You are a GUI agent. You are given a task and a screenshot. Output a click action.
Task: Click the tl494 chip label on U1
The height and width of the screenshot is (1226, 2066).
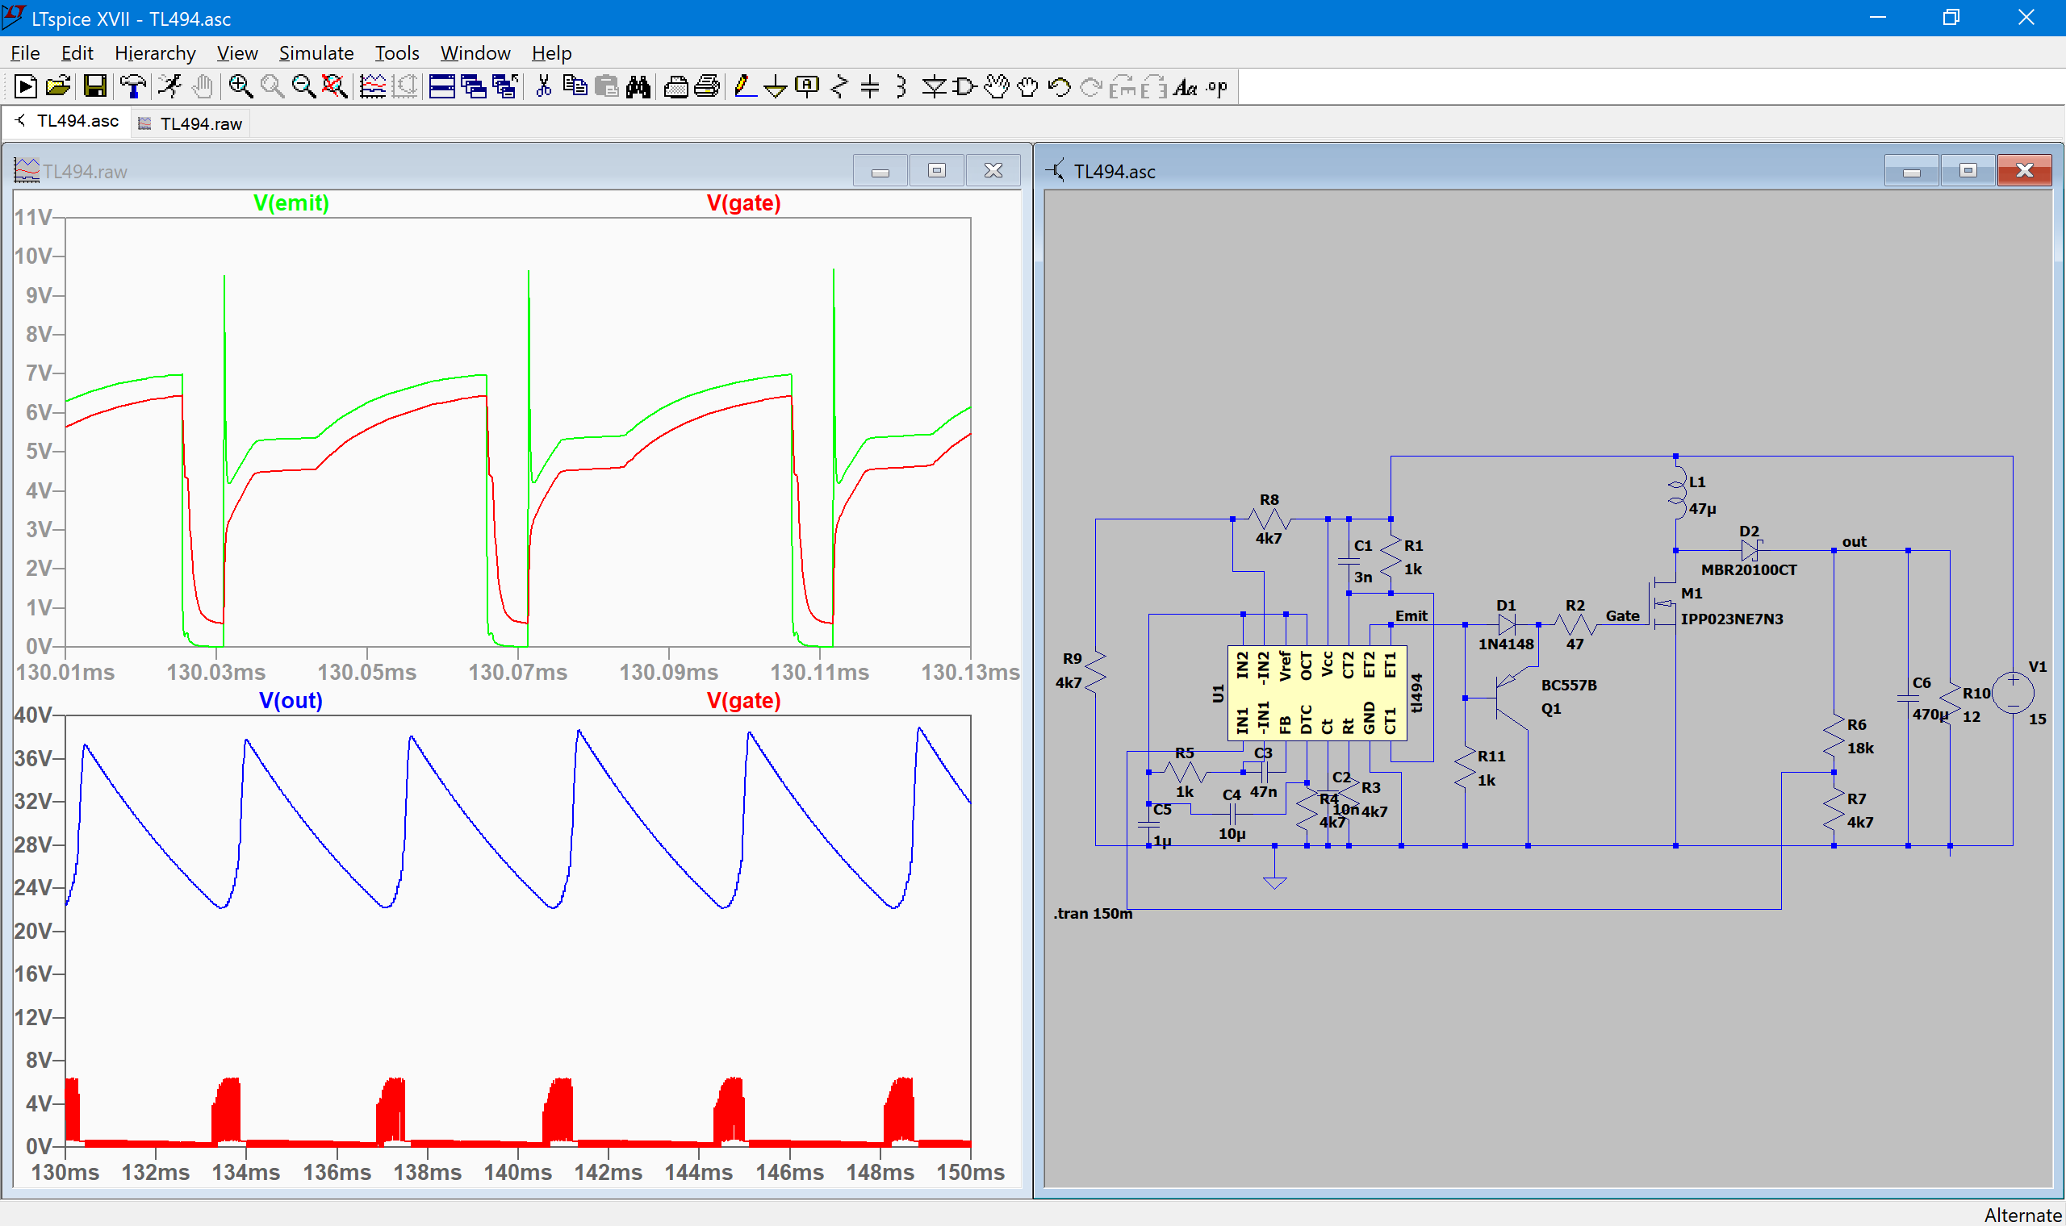pos(1417,692)
